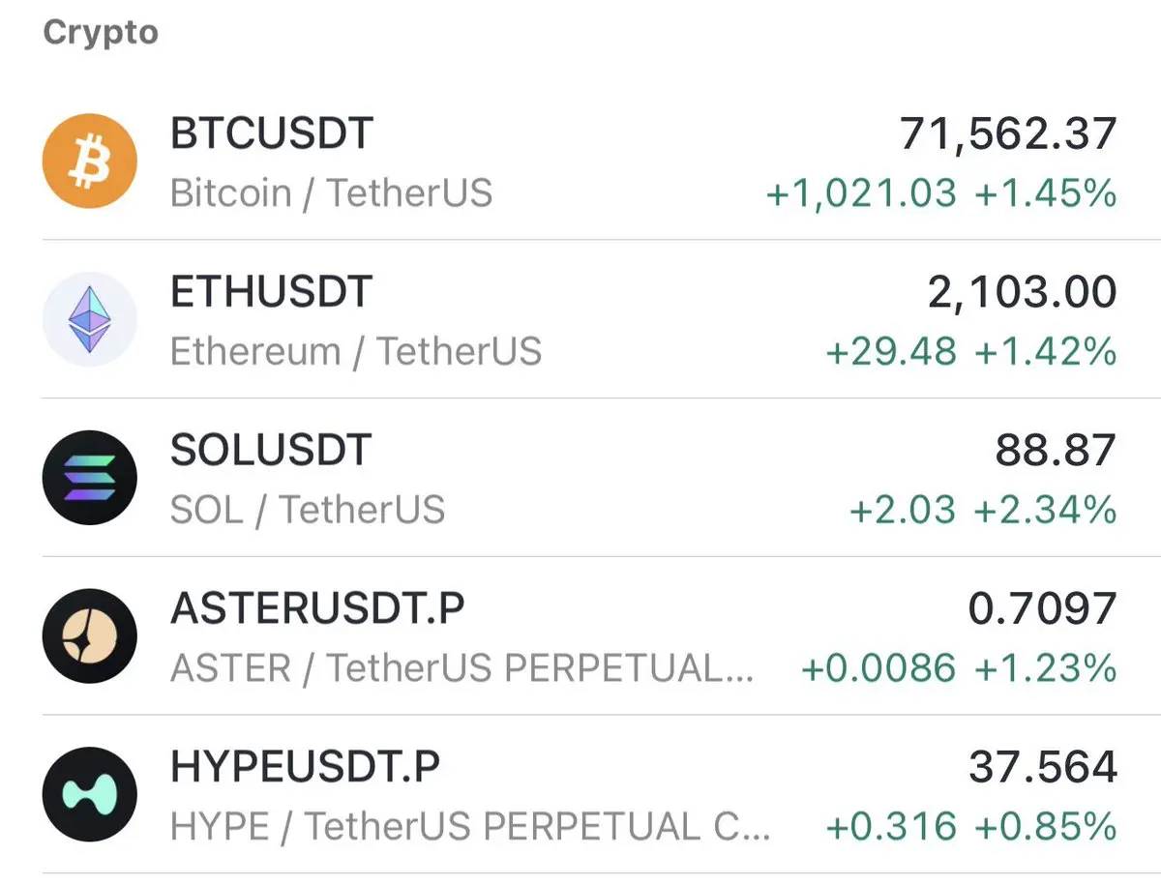This screenshot has width=1161, height=885.
Task: Click the Crypto section header
Action: click(101, 33)
